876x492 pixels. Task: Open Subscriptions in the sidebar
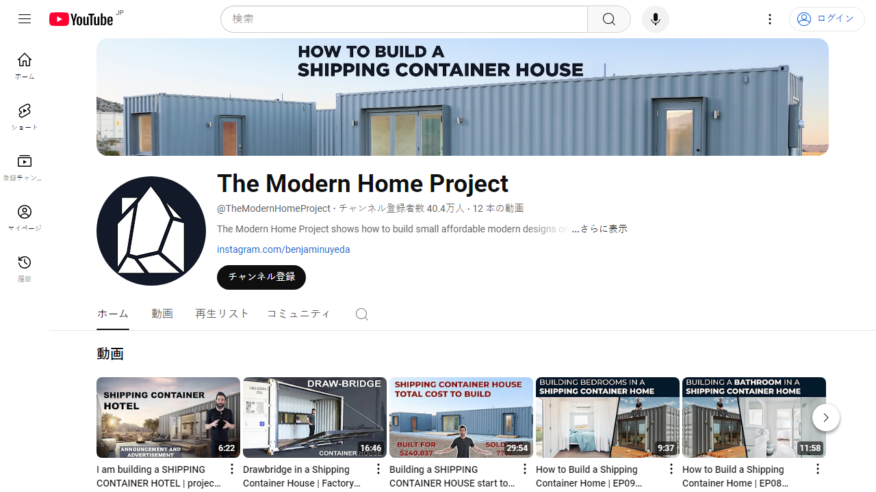25,167
